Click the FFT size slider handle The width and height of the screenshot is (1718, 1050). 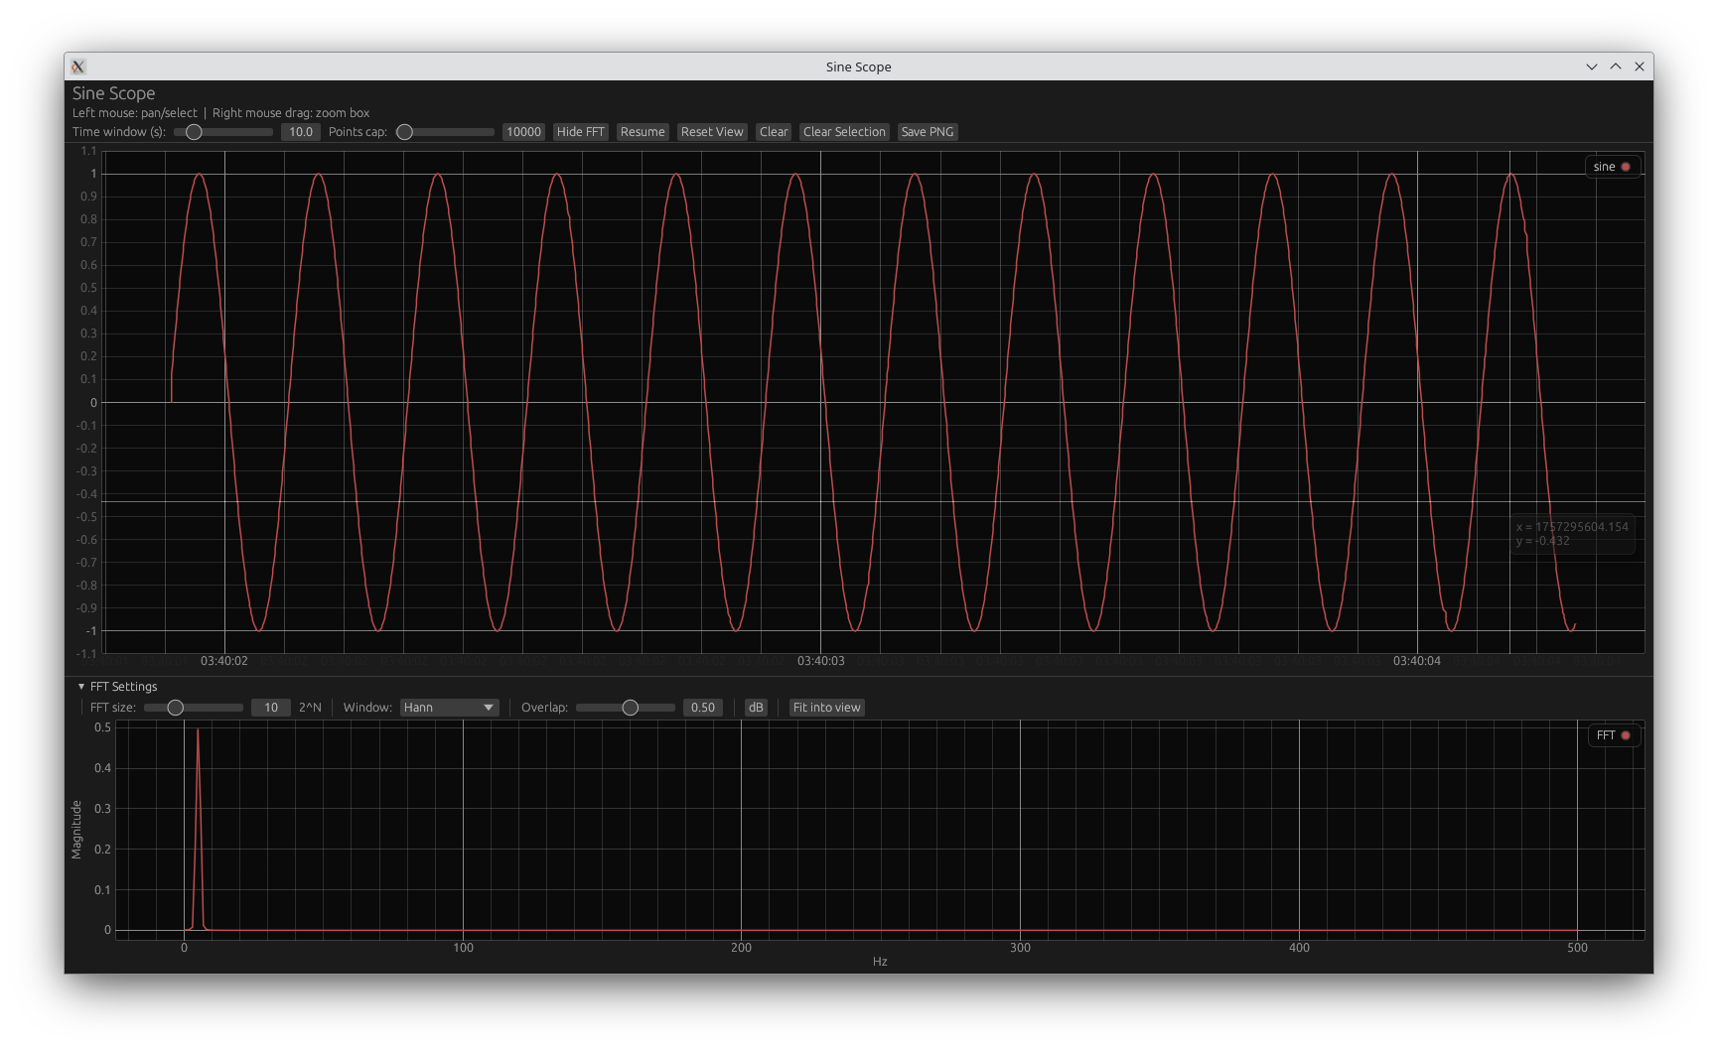coord(178,707)
